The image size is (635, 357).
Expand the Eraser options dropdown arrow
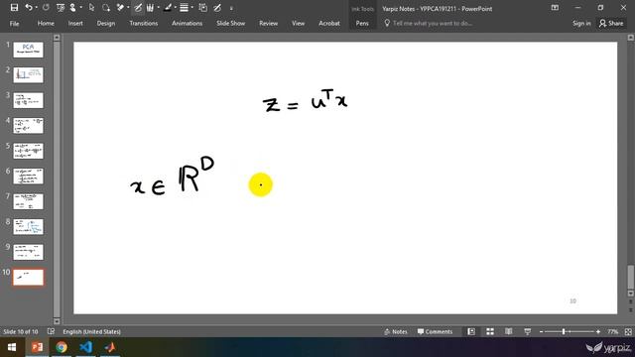point(128,8)
